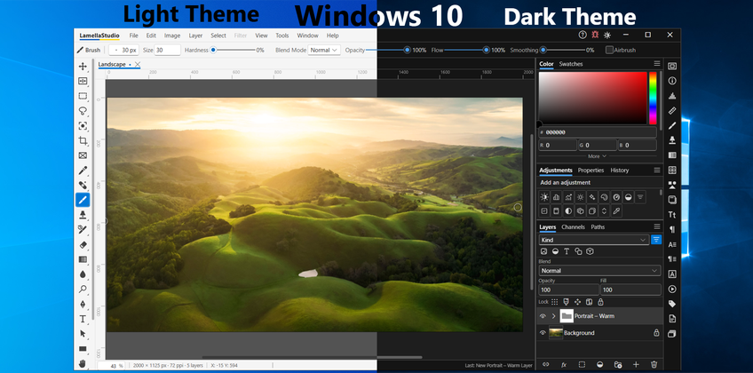
Task: Select the Hand tool
Action: [x=83, y=363]
